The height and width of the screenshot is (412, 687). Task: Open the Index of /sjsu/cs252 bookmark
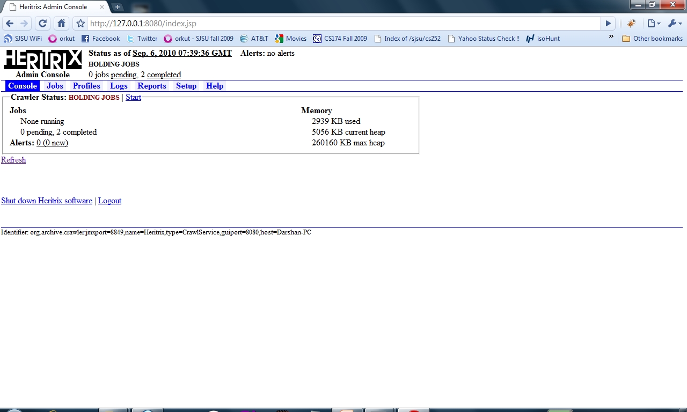coord(407,39)
